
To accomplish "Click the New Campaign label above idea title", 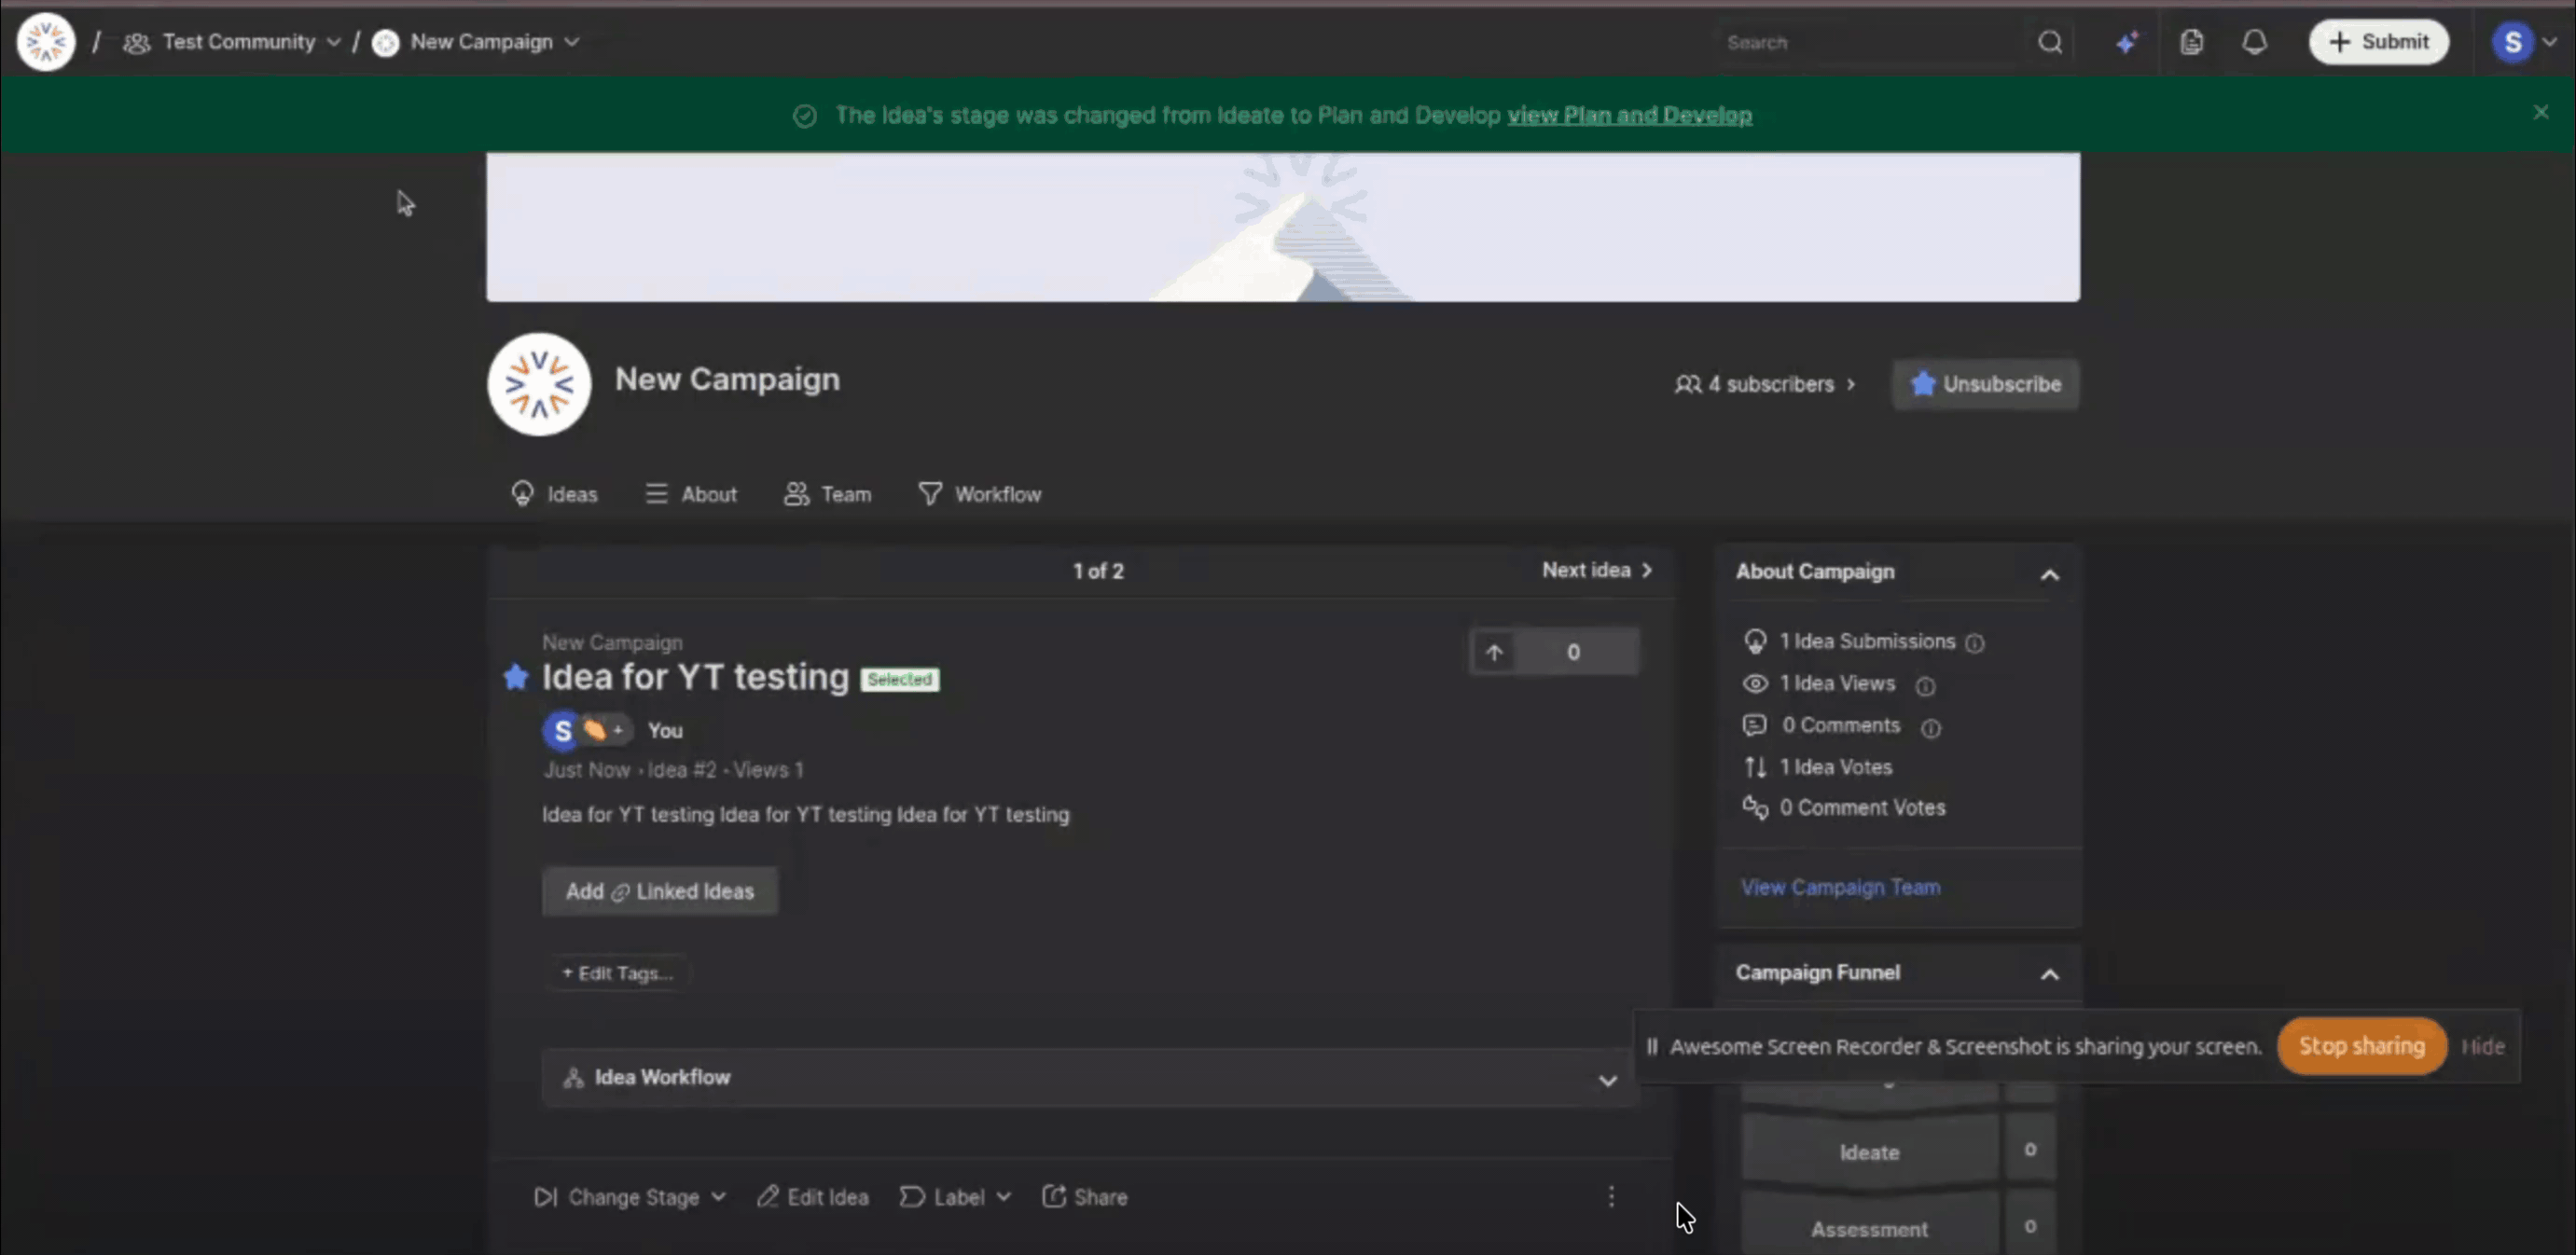I will pos(612,642).
